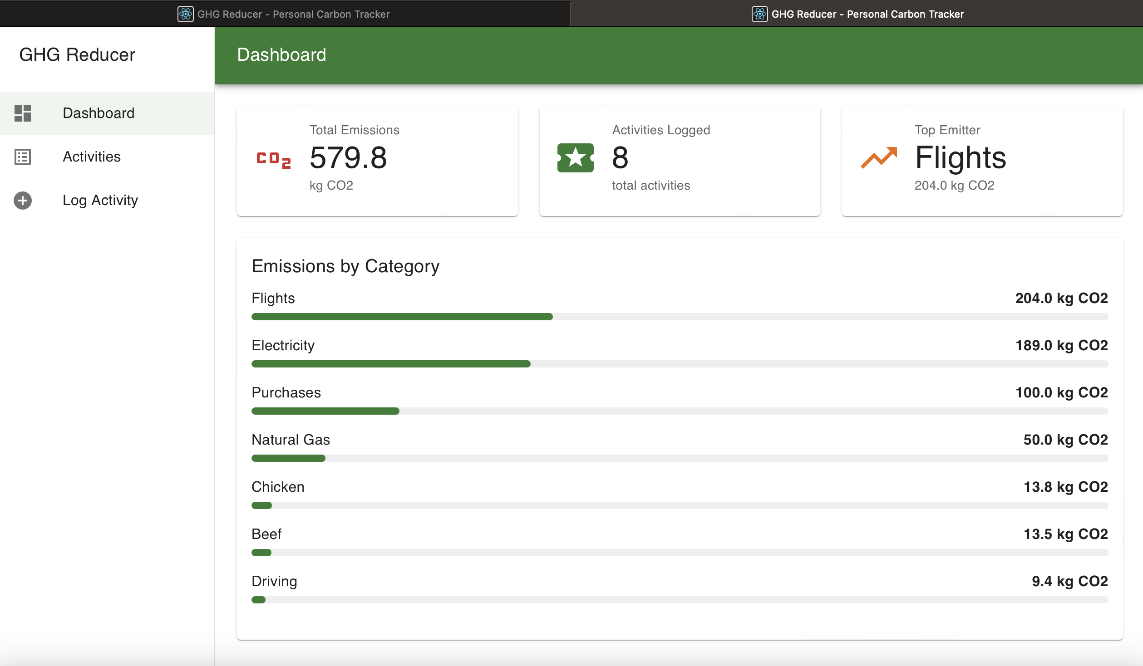
Task: Select Dashboard in the navigation menu
Action: click(99, 113)
